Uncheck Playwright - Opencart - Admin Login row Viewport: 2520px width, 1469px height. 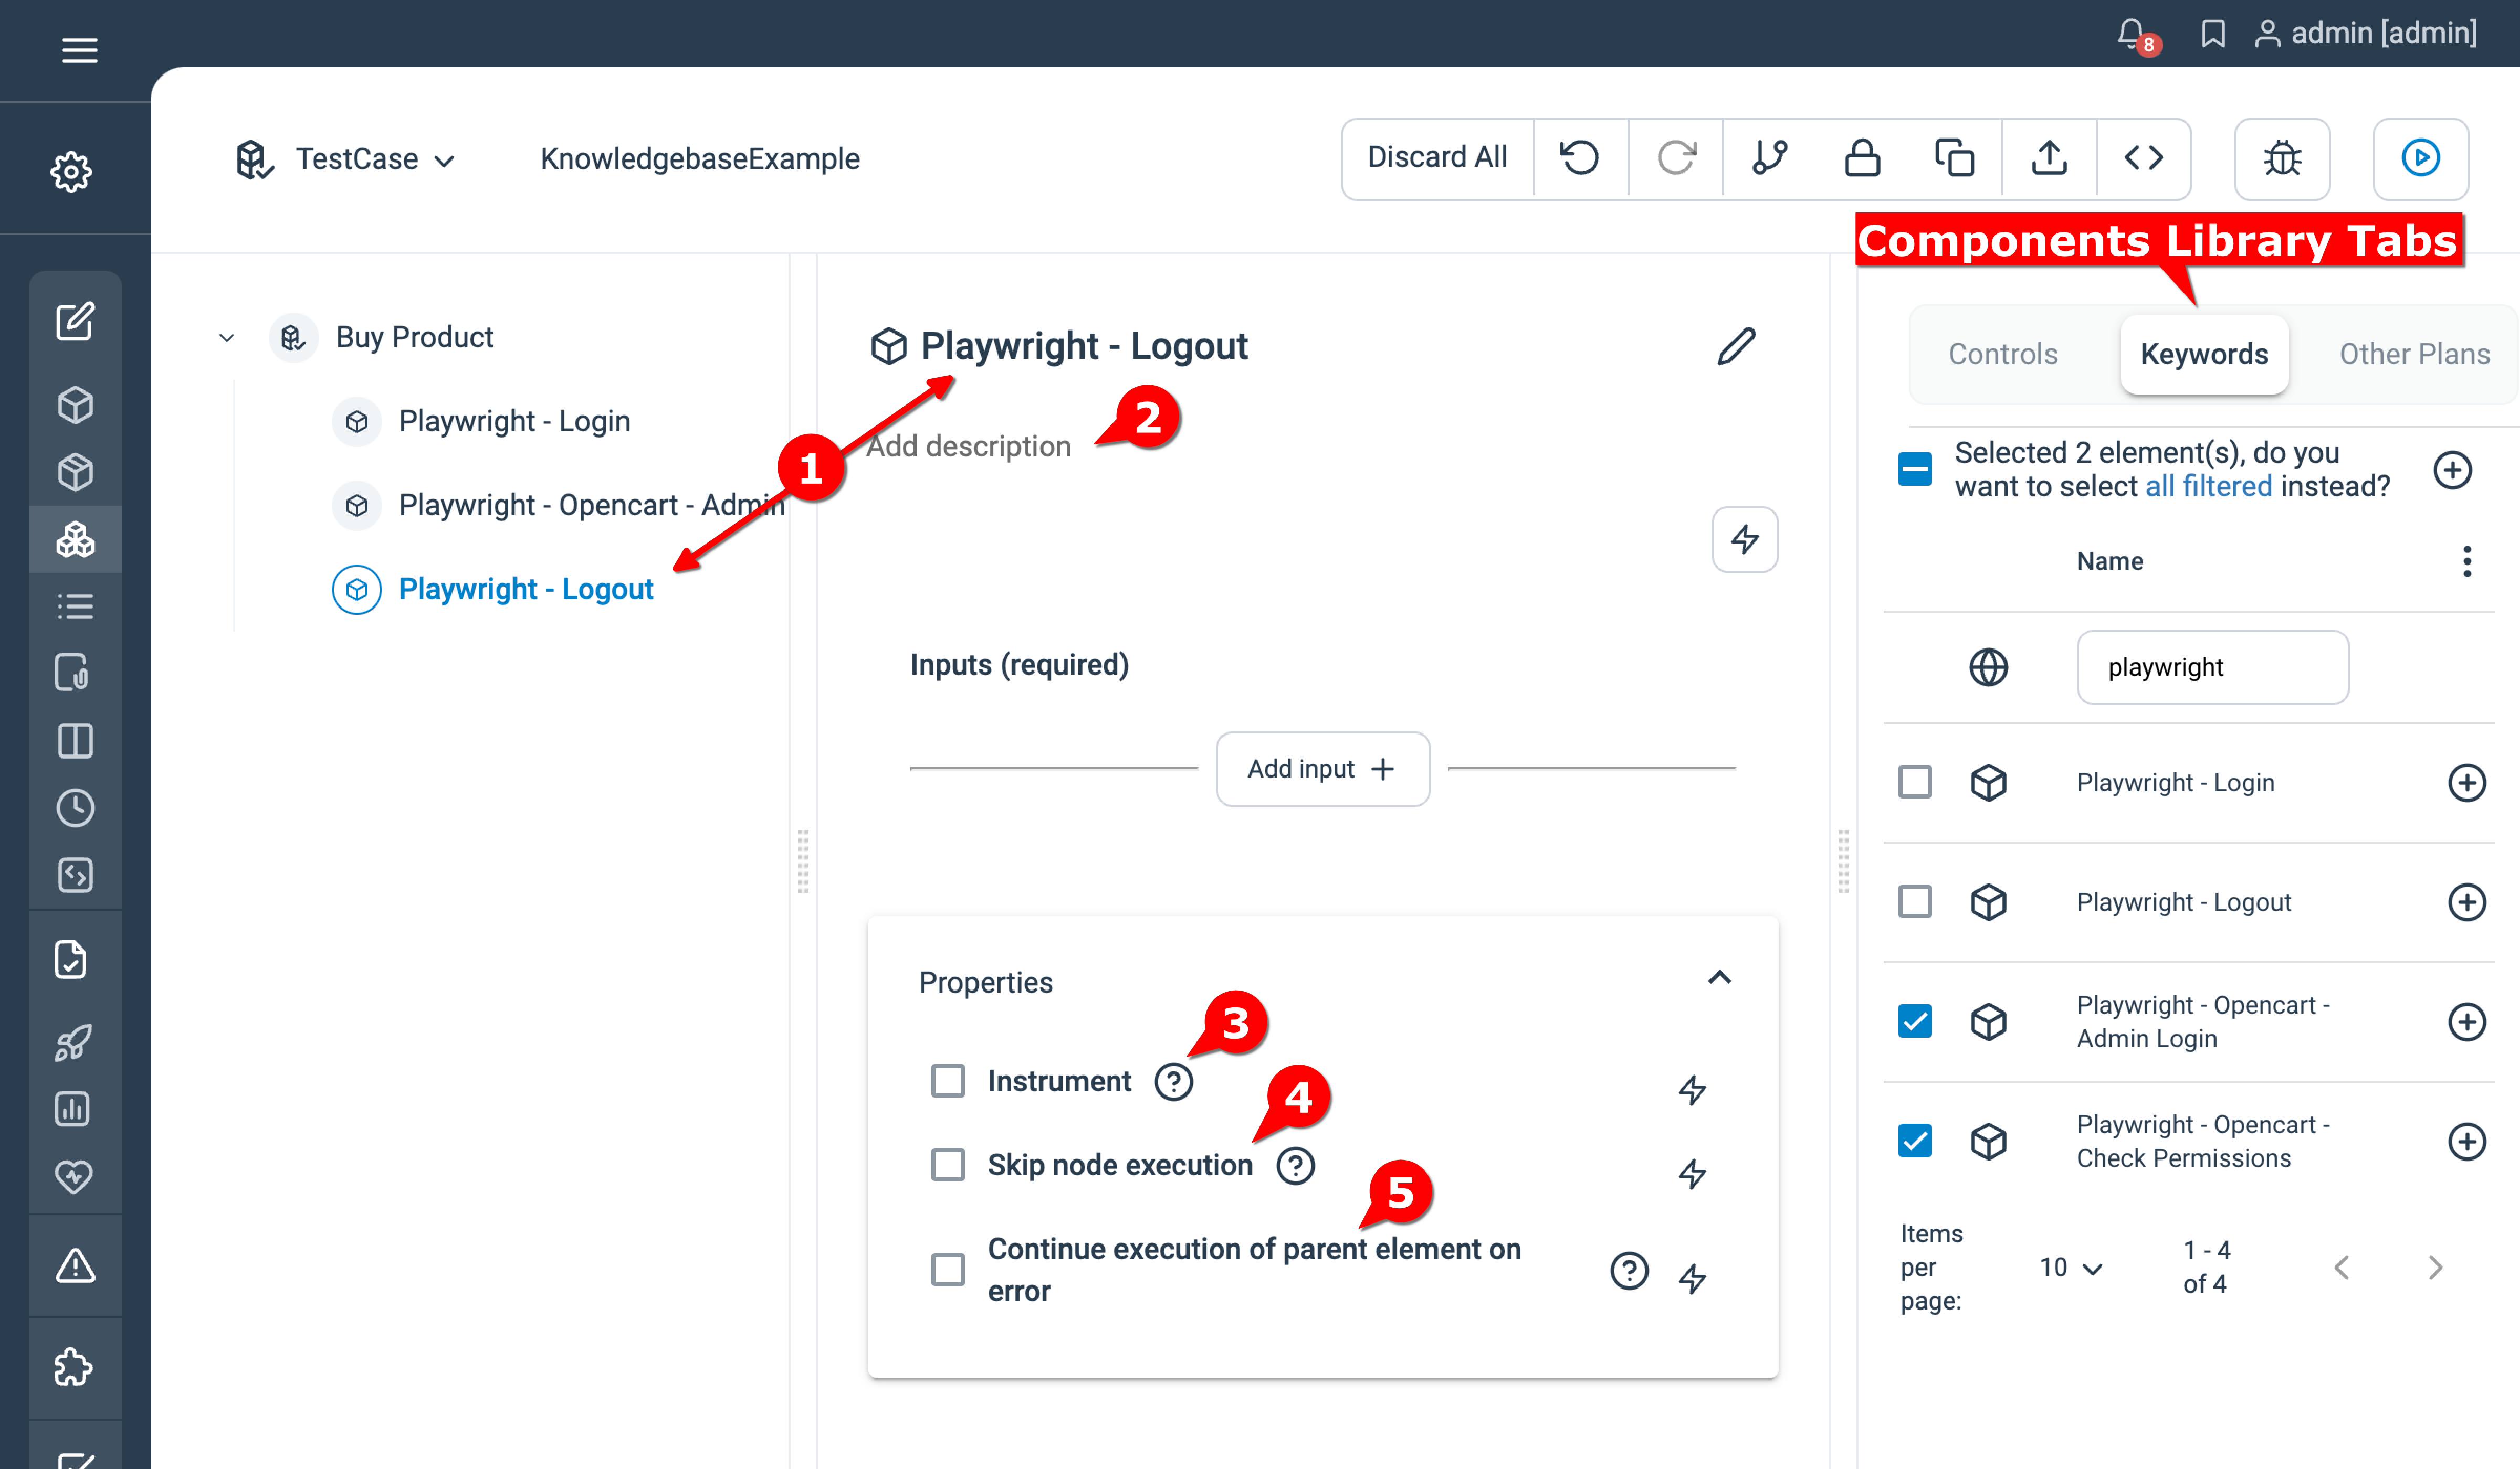pos(1914,1021)
